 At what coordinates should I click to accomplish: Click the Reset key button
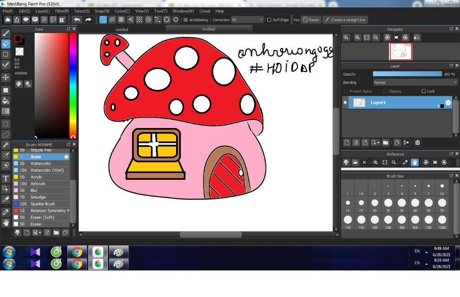[x=311, y=20]
